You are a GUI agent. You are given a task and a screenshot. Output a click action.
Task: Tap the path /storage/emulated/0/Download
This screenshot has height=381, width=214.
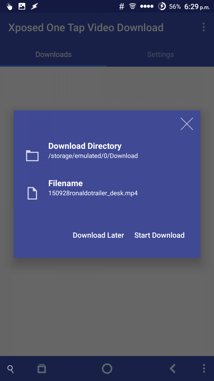93,156
